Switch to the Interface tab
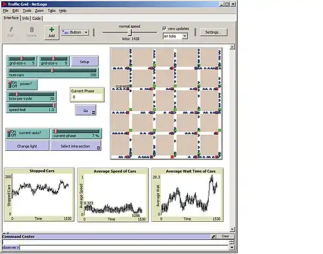Viewport: 323px width, 254px height. point(11,18)
